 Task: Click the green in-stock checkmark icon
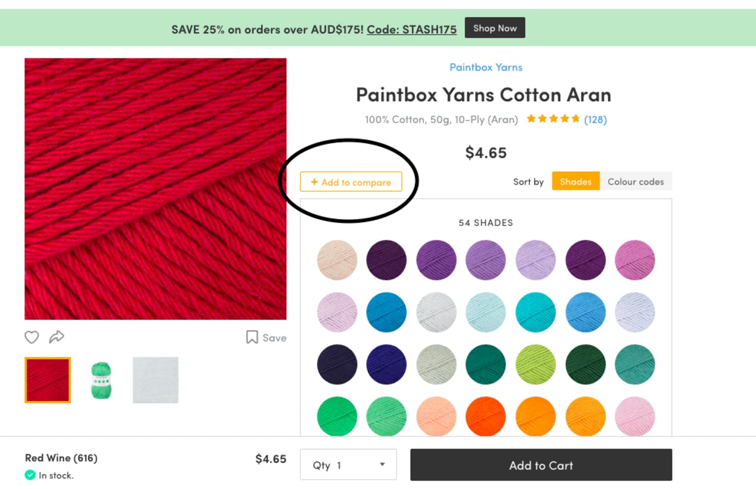click(29, 475)
